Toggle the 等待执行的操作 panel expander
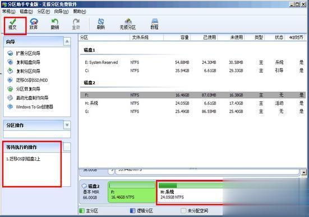Screen dimensions: 309x217 [67, 147]
